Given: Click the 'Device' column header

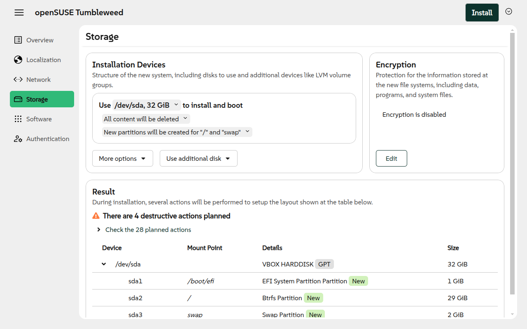Looking at the screenshot, I should pyautogui.click(x=112, y=248).
